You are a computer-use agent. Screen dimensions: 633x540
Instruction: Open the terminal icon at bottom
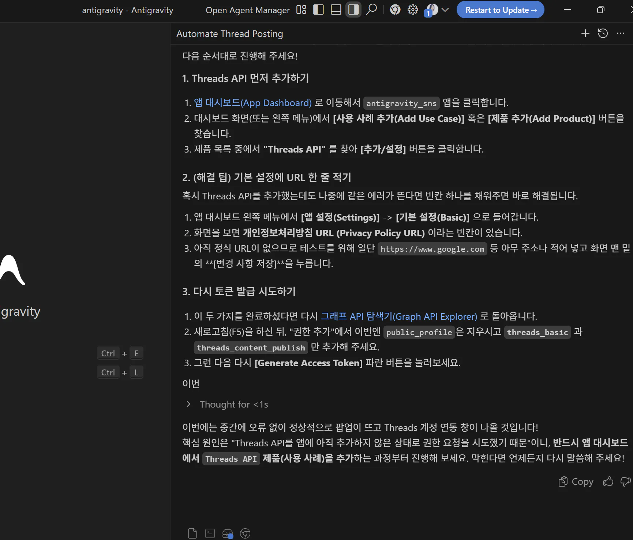pos(210,533)
